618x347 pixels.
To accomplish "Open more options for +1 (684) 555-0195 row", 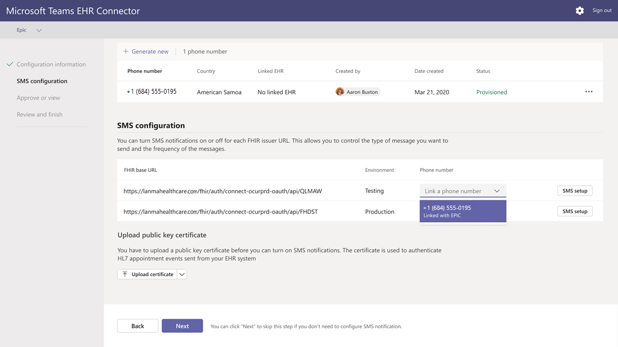I will 589,92.
